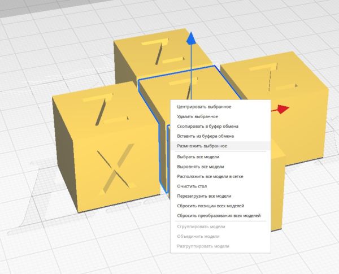Choose 'Вставить из буфера обмена'

(205, 136)
